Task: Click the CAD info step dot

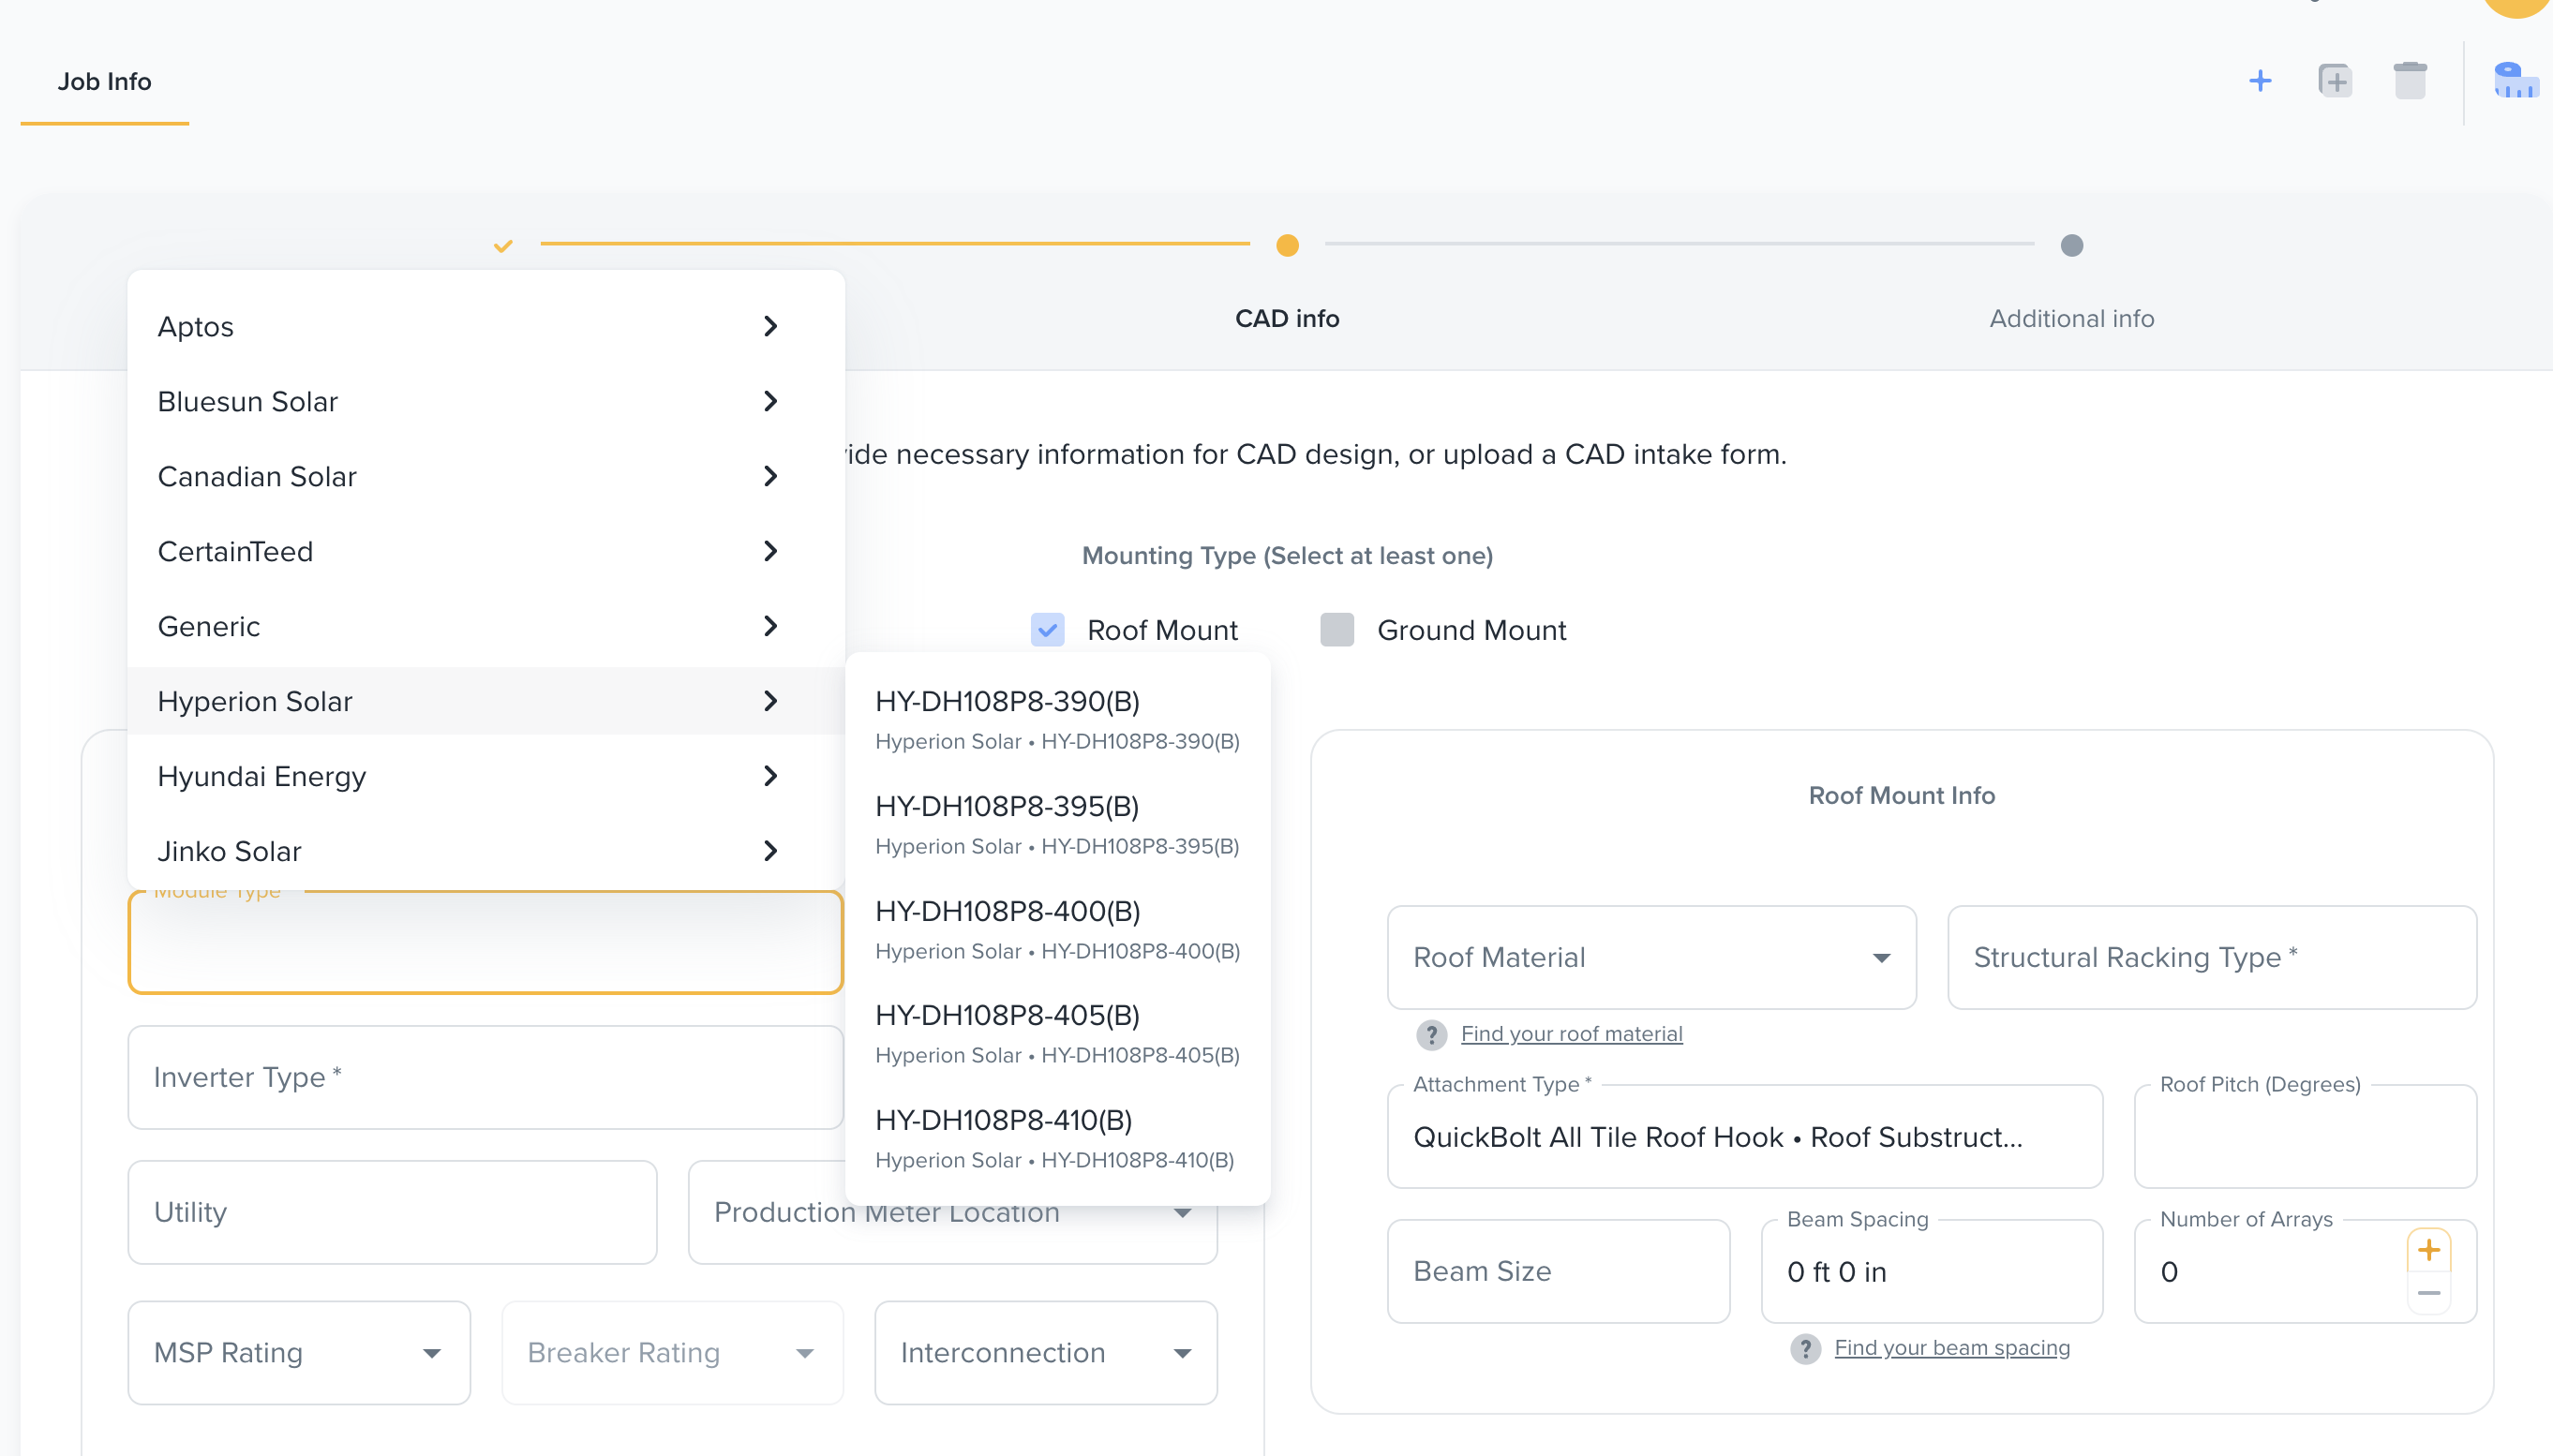Action: point(1287,245)
